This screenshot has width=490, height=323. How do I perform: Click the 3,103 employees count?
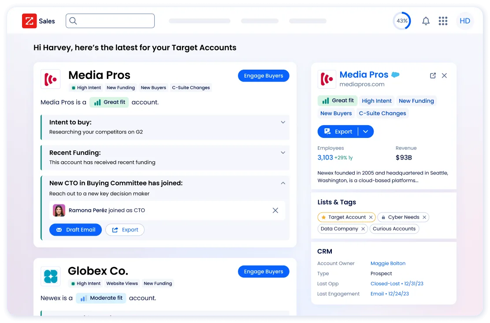325,157
